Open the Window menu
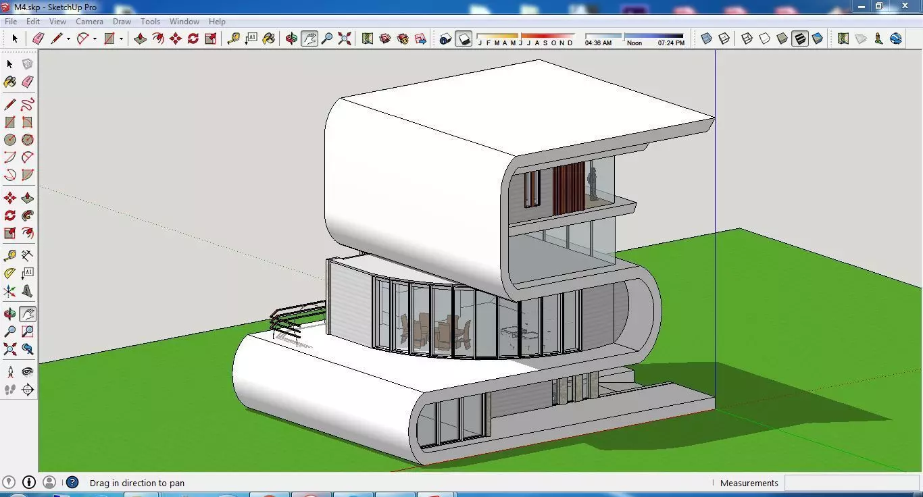 (184, 22)
